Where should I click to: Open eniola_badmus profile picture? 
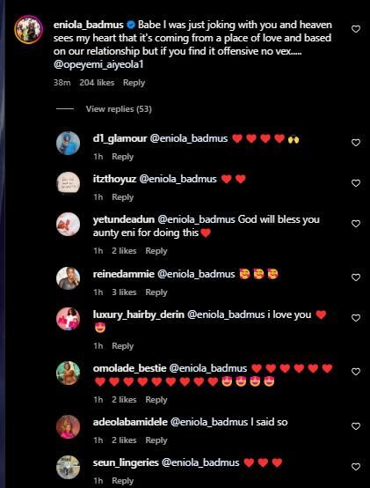coord(28,30)
